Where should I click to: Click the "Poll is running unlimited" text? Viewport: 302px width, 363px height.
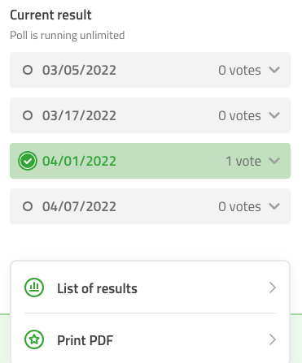pos(68,36)
